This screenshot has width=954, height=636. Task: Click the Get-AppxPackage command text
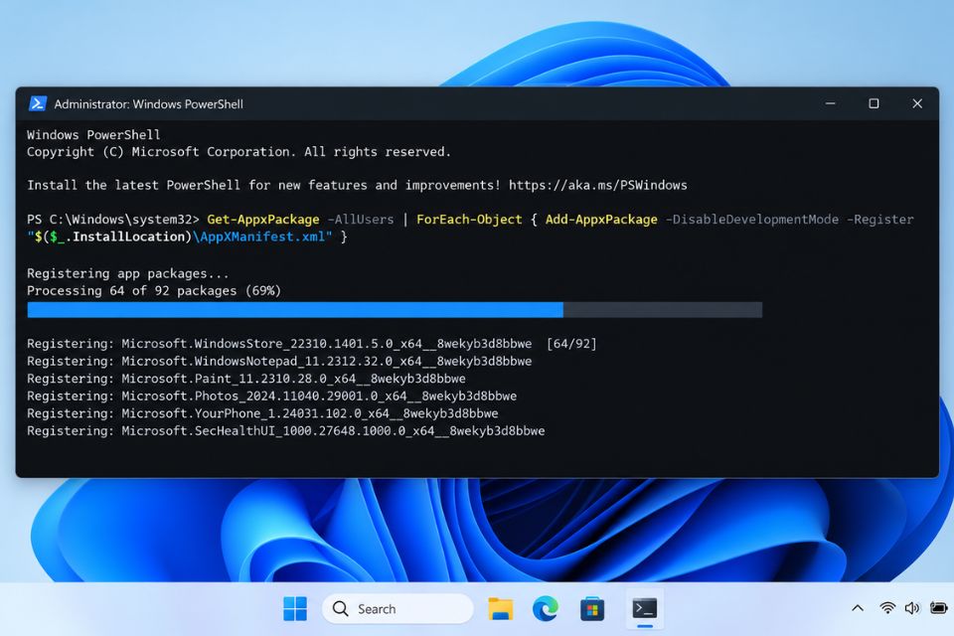tap(262, 219)
